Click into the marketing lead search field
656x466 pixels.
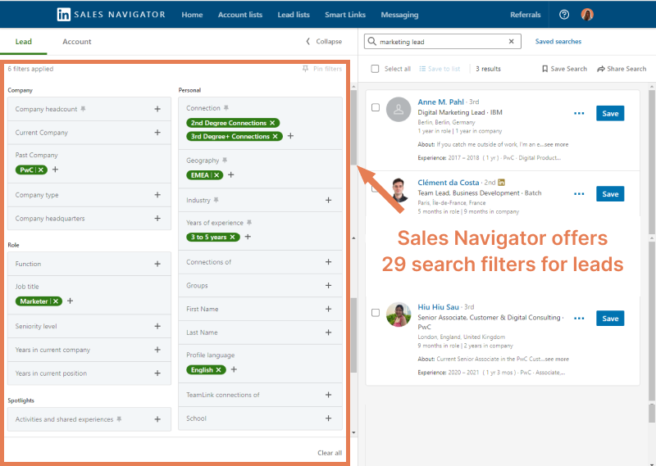(442, 42)
